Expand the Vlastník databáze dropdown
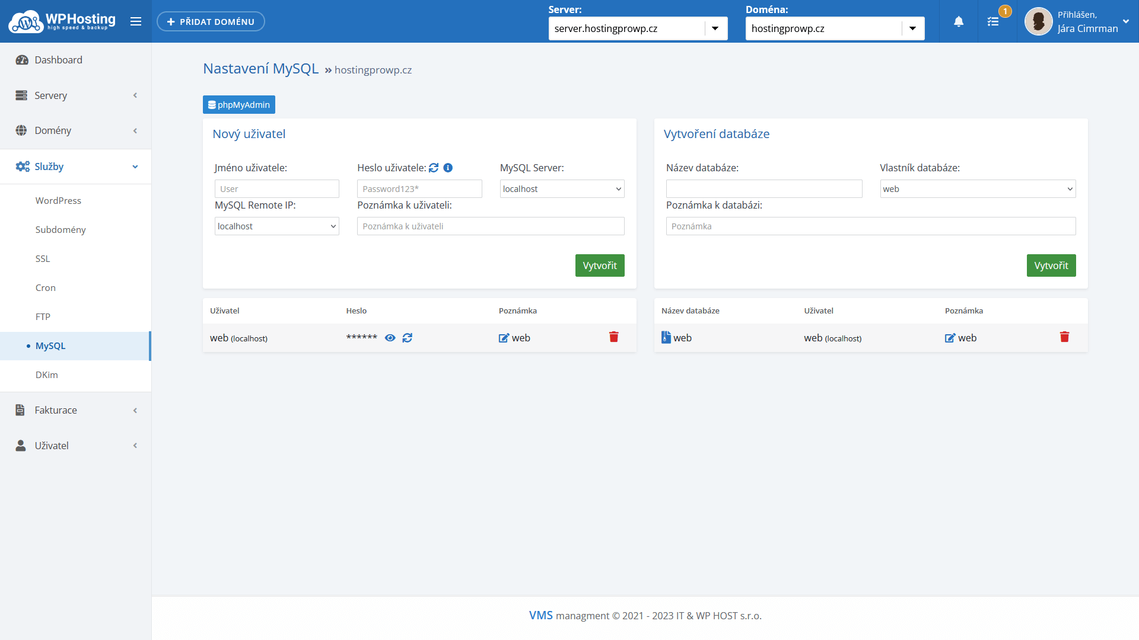The width and height of the screenshot is (1139, 640). click(x=977, y=189)
